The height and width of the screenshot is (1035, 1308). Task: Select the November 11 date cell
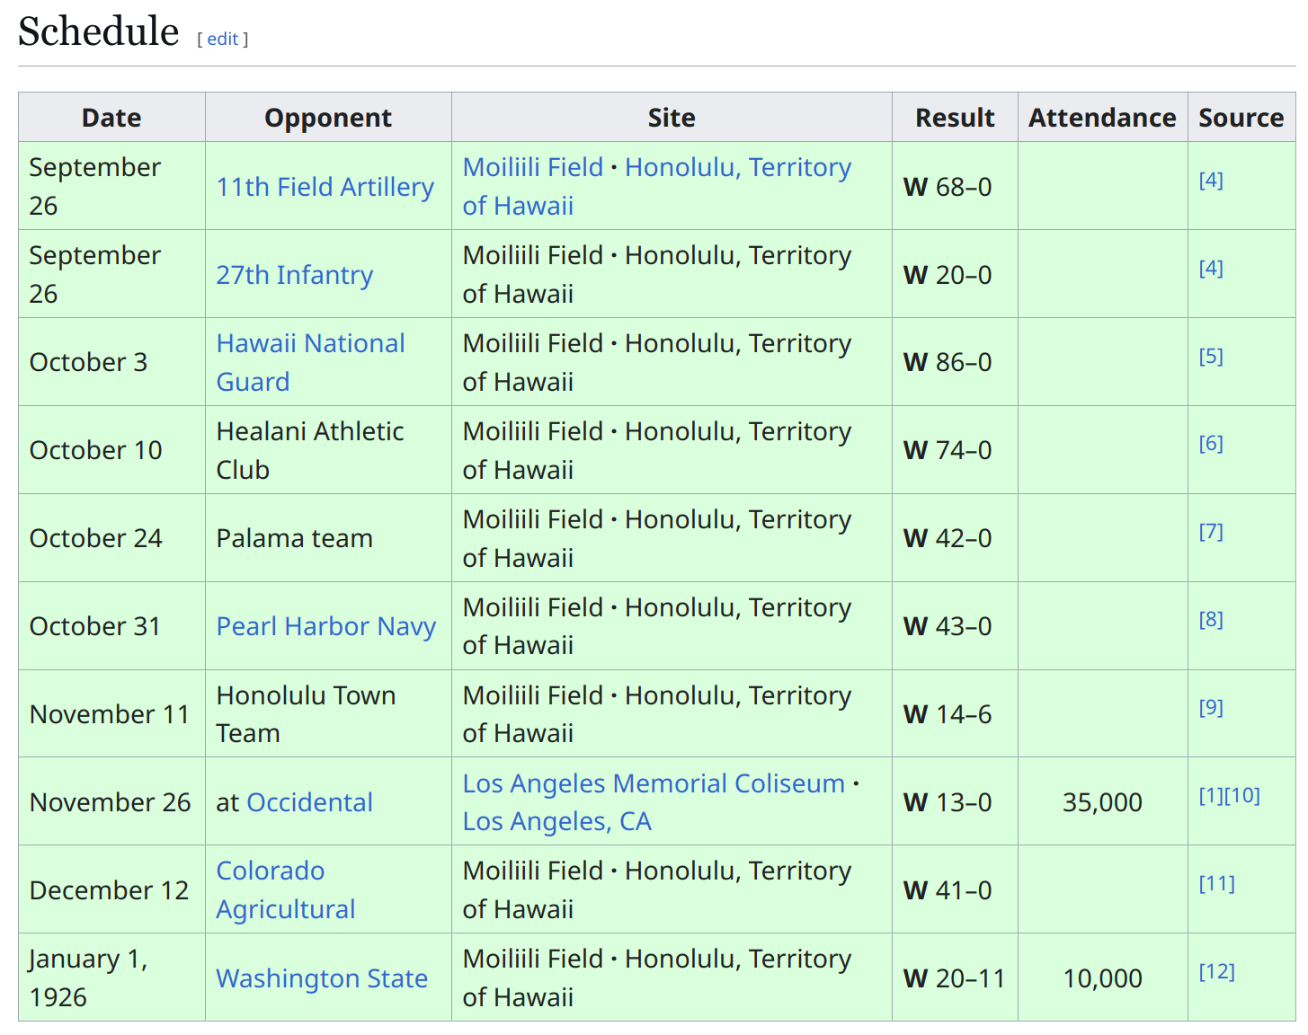[111, 714]
